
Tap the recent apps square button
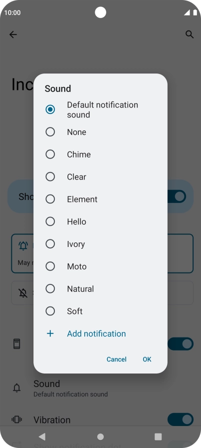click(x=158, y=436)
